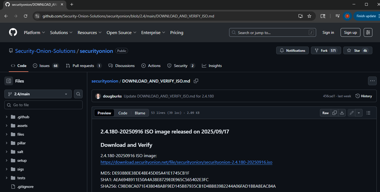Viewport: 380px width, 192px height.
Task: Expand the Solutions navigation menu
Action: (x=61, y=32)
